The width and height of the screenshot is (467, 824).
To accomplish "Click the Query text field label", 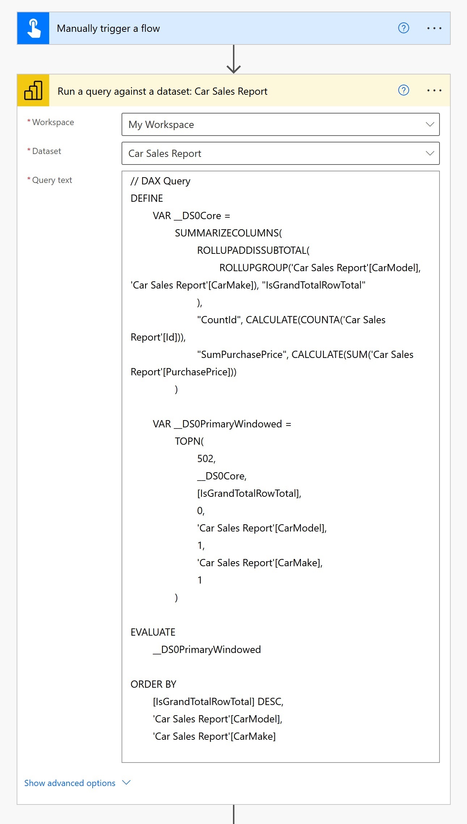I will click(x=52, y=180).
